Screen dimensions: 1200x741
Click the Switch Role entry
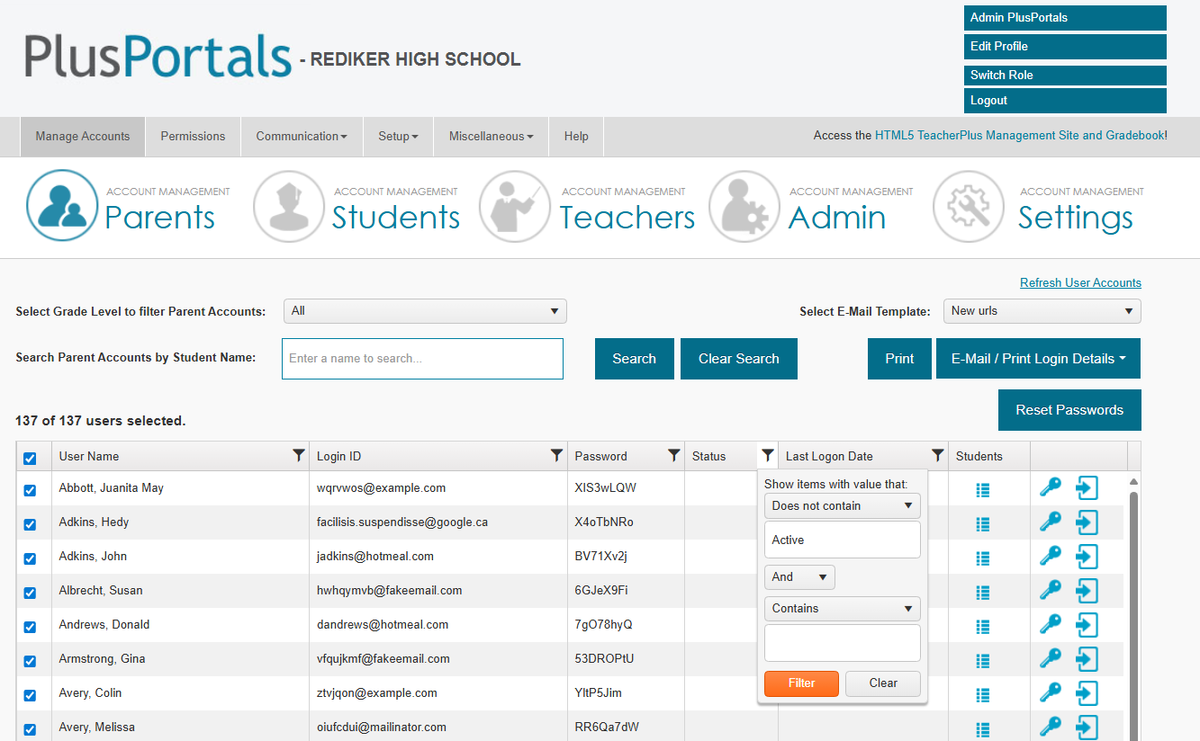1065,76
